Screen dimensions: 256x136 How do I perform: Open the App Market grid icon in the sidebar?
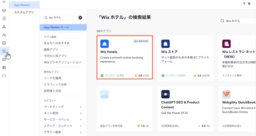(4, 51)
